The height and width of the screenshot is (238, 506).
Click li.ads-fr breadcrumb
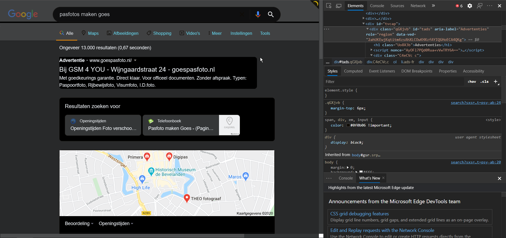coord(408,62)
